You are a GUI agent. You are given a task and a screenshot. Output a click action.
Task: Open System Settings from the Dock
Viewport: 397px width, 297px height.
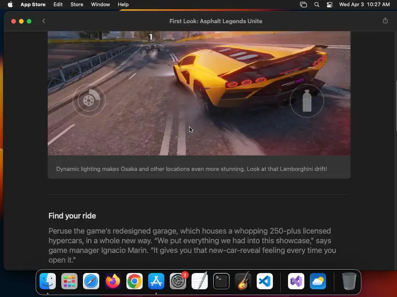click(x=178, y=281)
